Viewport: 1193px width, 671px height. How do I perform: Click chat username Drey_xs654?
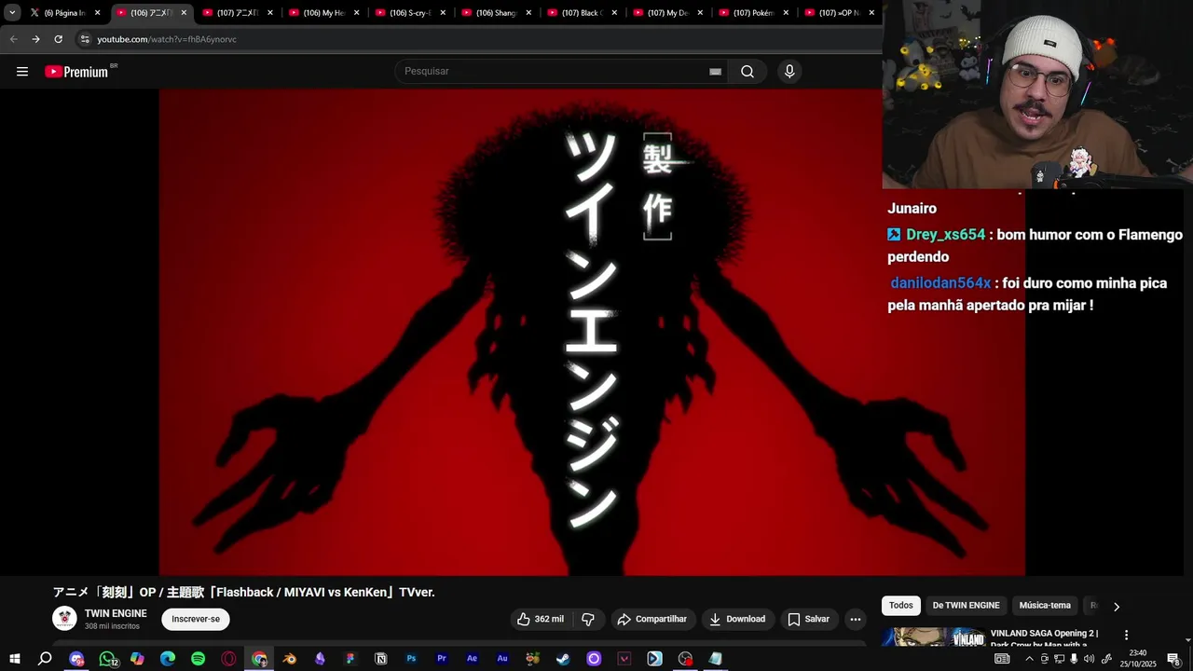pyautogui.click(x=945, y=235)
